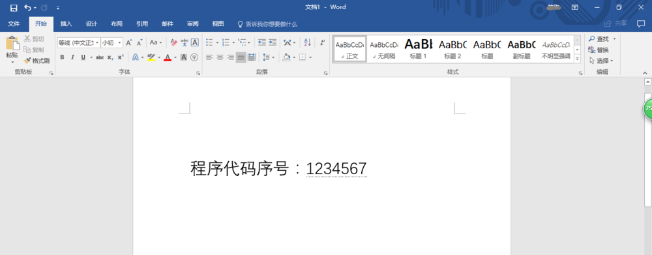
Task: Open the bullets list dropdown arrow
Action: pos(217,42)
